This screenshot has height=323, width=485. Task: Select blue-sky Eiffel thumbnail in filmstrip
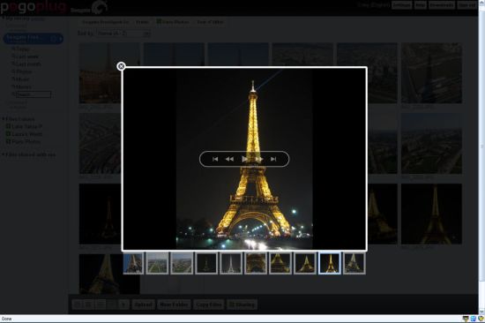coord(134,263)
